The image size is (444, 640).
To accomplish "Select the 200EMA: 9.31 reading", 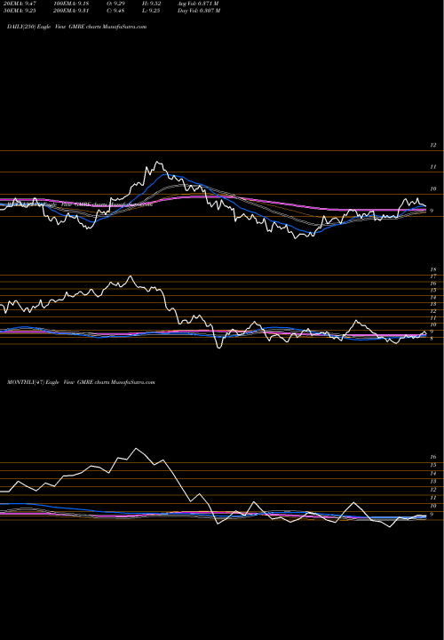I will coord(71,11).
